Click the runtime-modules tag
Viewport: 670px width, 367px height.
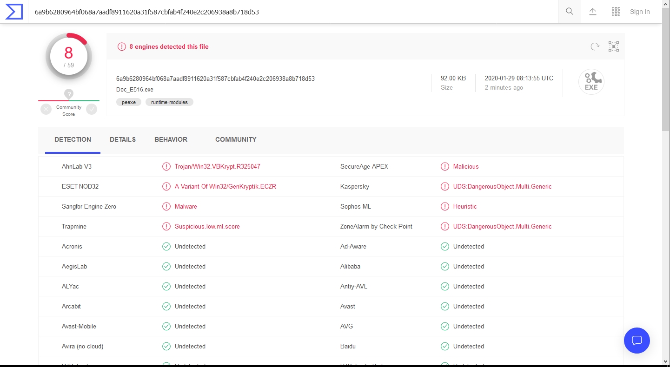[169, 102]
